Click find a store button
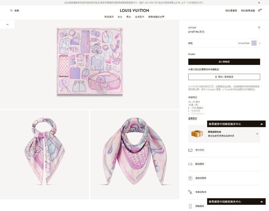Screen dimensions: 269x211 [224, 77]
